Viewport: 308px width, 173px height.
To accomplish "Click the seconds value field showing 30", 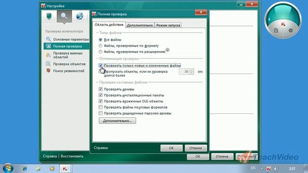I will (184, 72).
